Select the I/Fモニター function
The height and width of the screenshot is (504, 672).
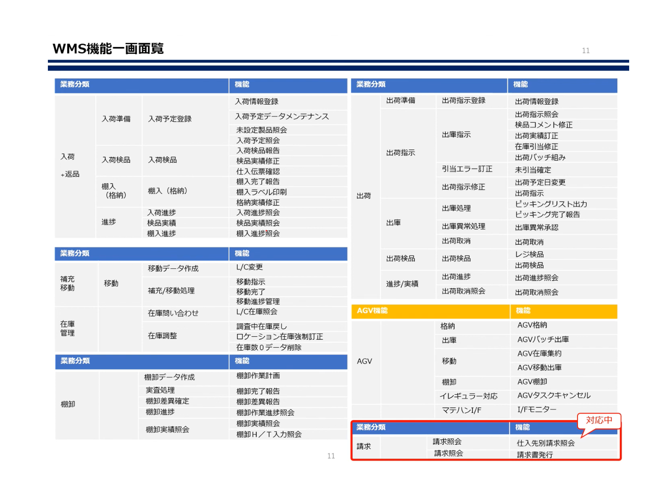[x=537, y=409]
